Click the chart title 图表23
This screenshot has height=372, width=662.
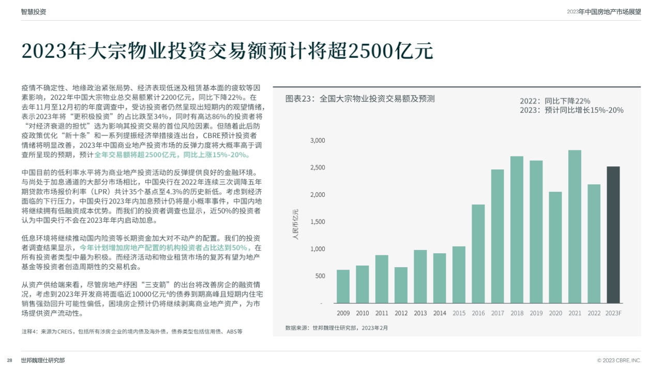[360, 99]
